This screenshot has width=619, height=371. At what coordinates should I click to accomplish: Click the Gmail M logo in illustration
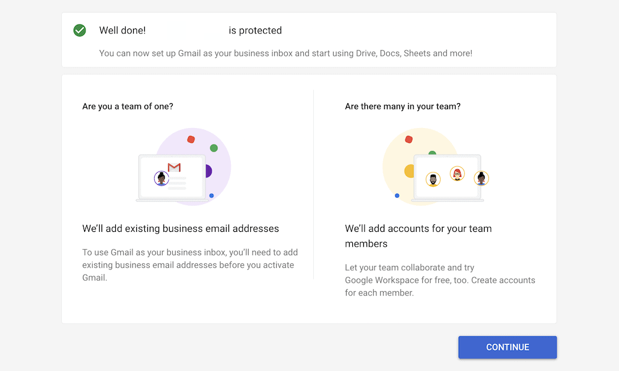(x=174, y=168)
